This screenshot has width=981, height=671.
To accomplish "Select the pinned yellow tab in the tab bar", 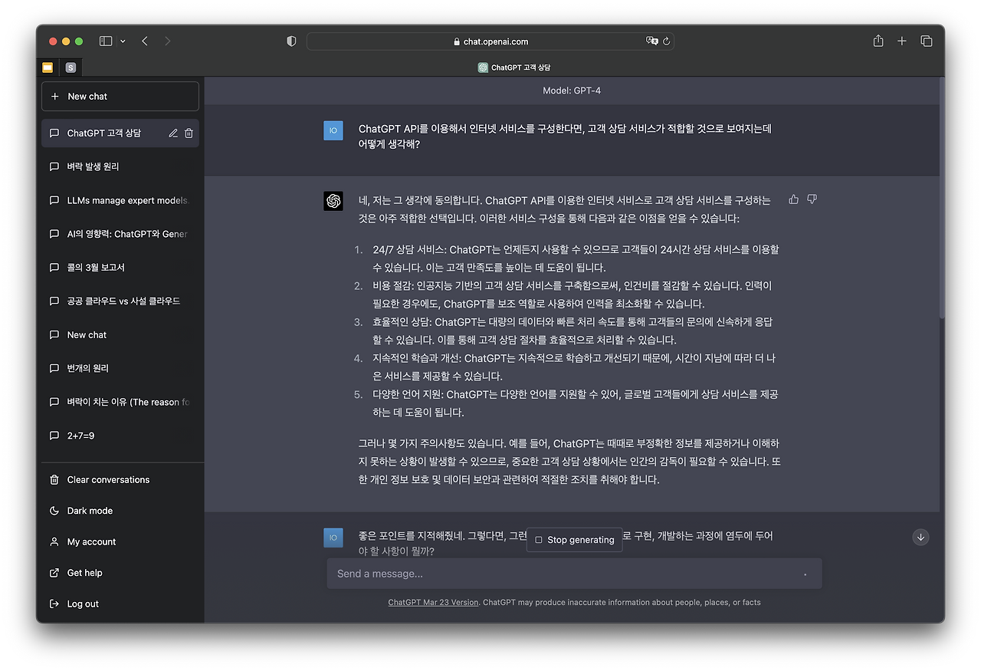I will pos(47,67).
